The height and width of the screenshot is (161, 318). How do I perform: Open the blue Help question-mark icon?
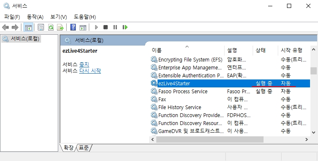[x=73, y=27]
